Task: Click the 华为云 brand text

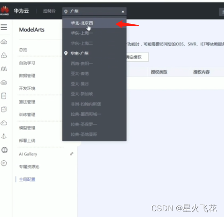Action: pos(21,11)
